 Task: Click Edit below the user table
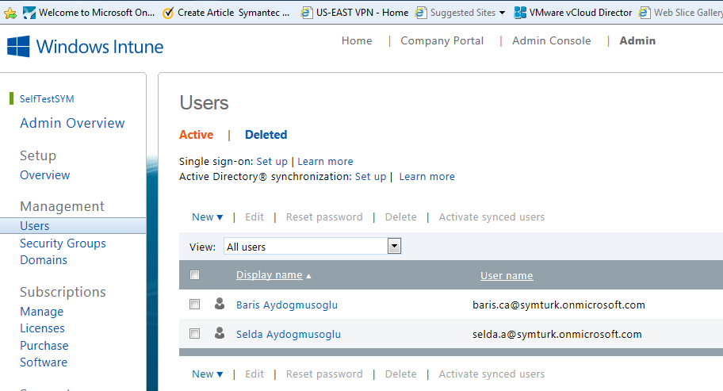pyautogui.click(x=254, y=374)
